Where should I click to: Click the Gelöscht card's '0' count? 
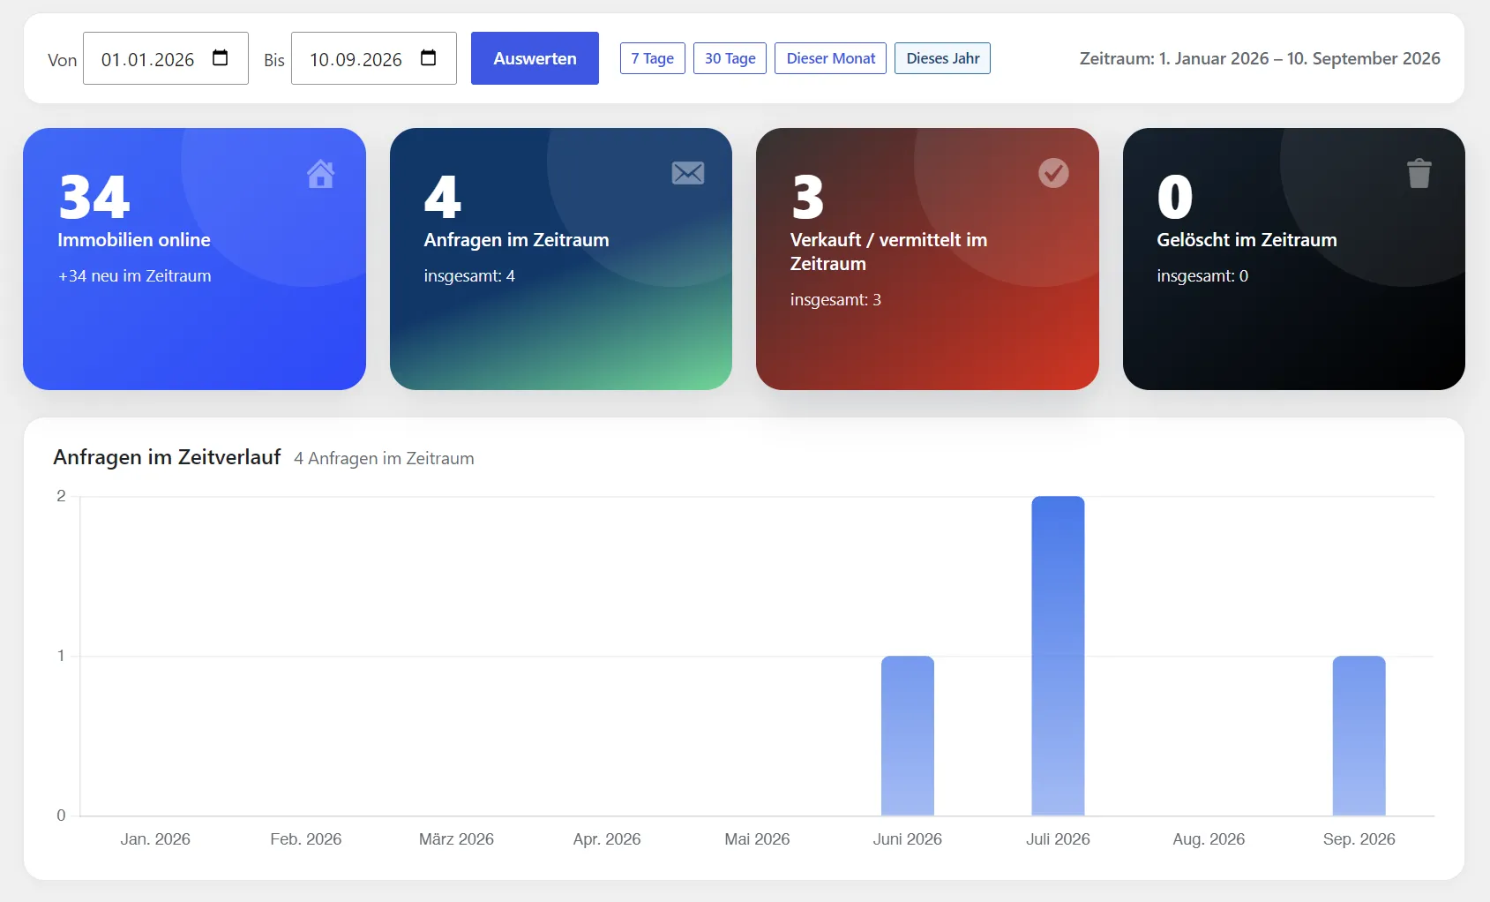coord(1175,197)
